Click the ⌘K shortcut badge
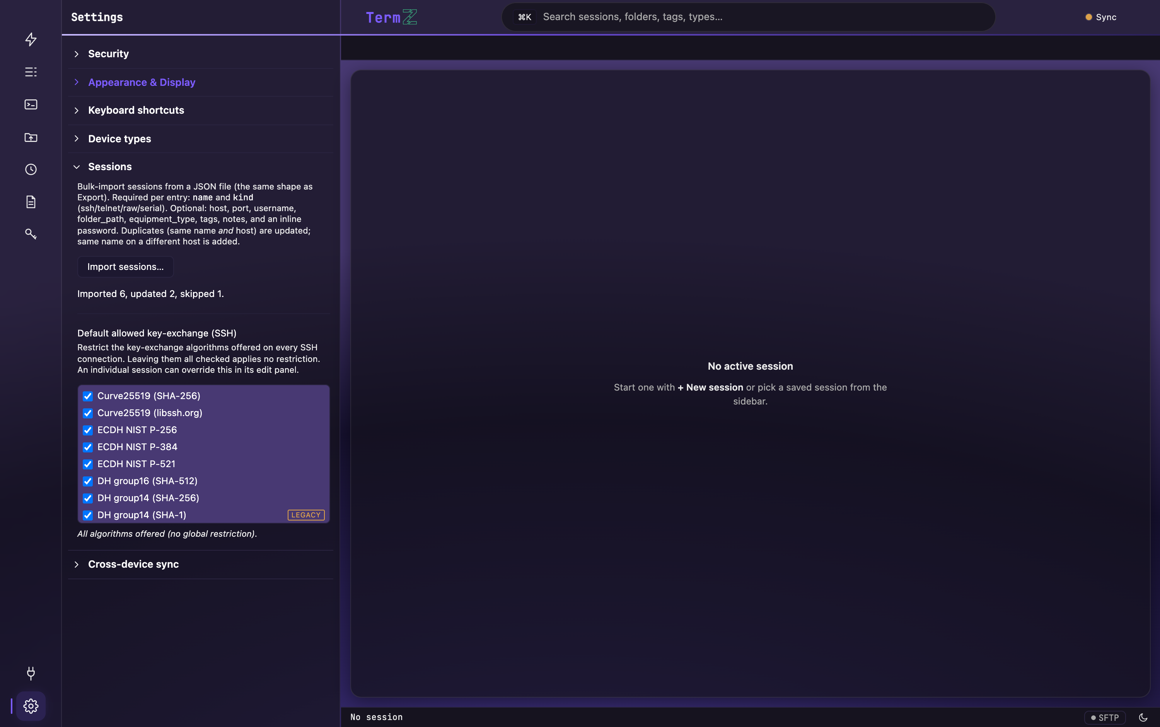The image size is (1160, 727). click(524, 17)
